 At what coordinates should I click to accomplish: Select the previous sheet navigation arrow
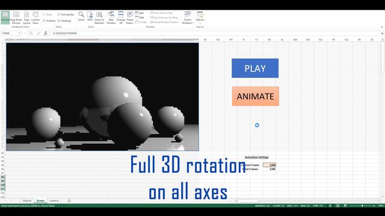[x=5, y=200]
